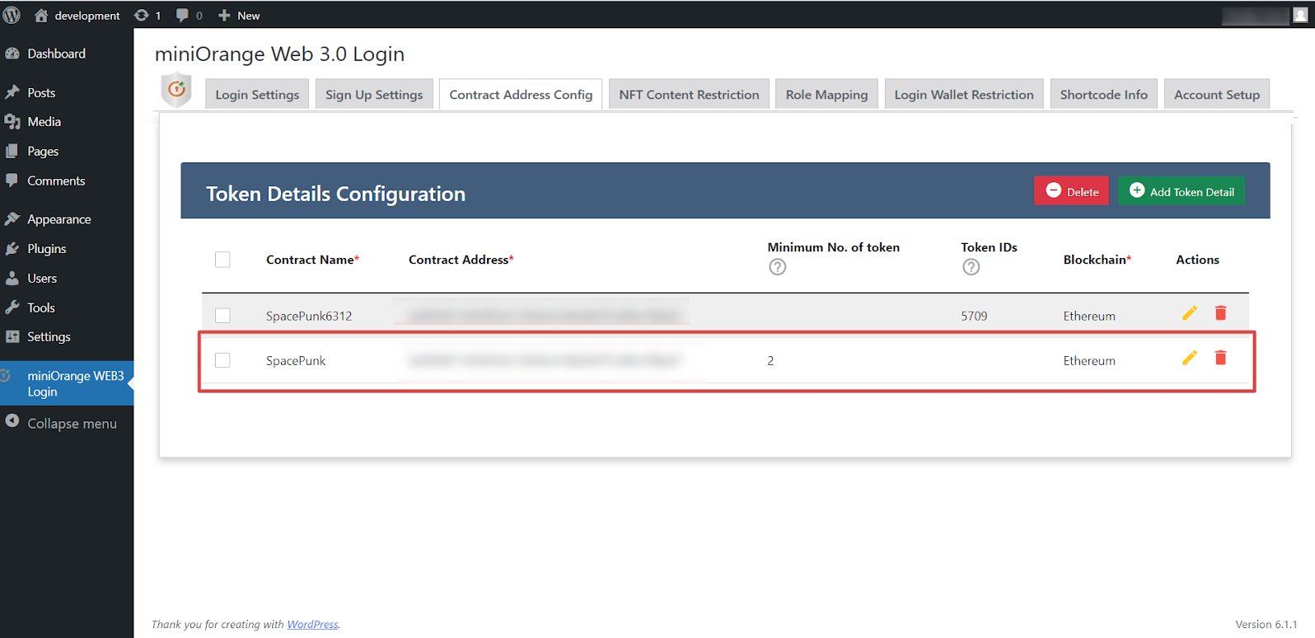Open Users in the sidebar
The width and height of the screenshot is (1315, 638).
pyautogui.click(x=67, y=278)
